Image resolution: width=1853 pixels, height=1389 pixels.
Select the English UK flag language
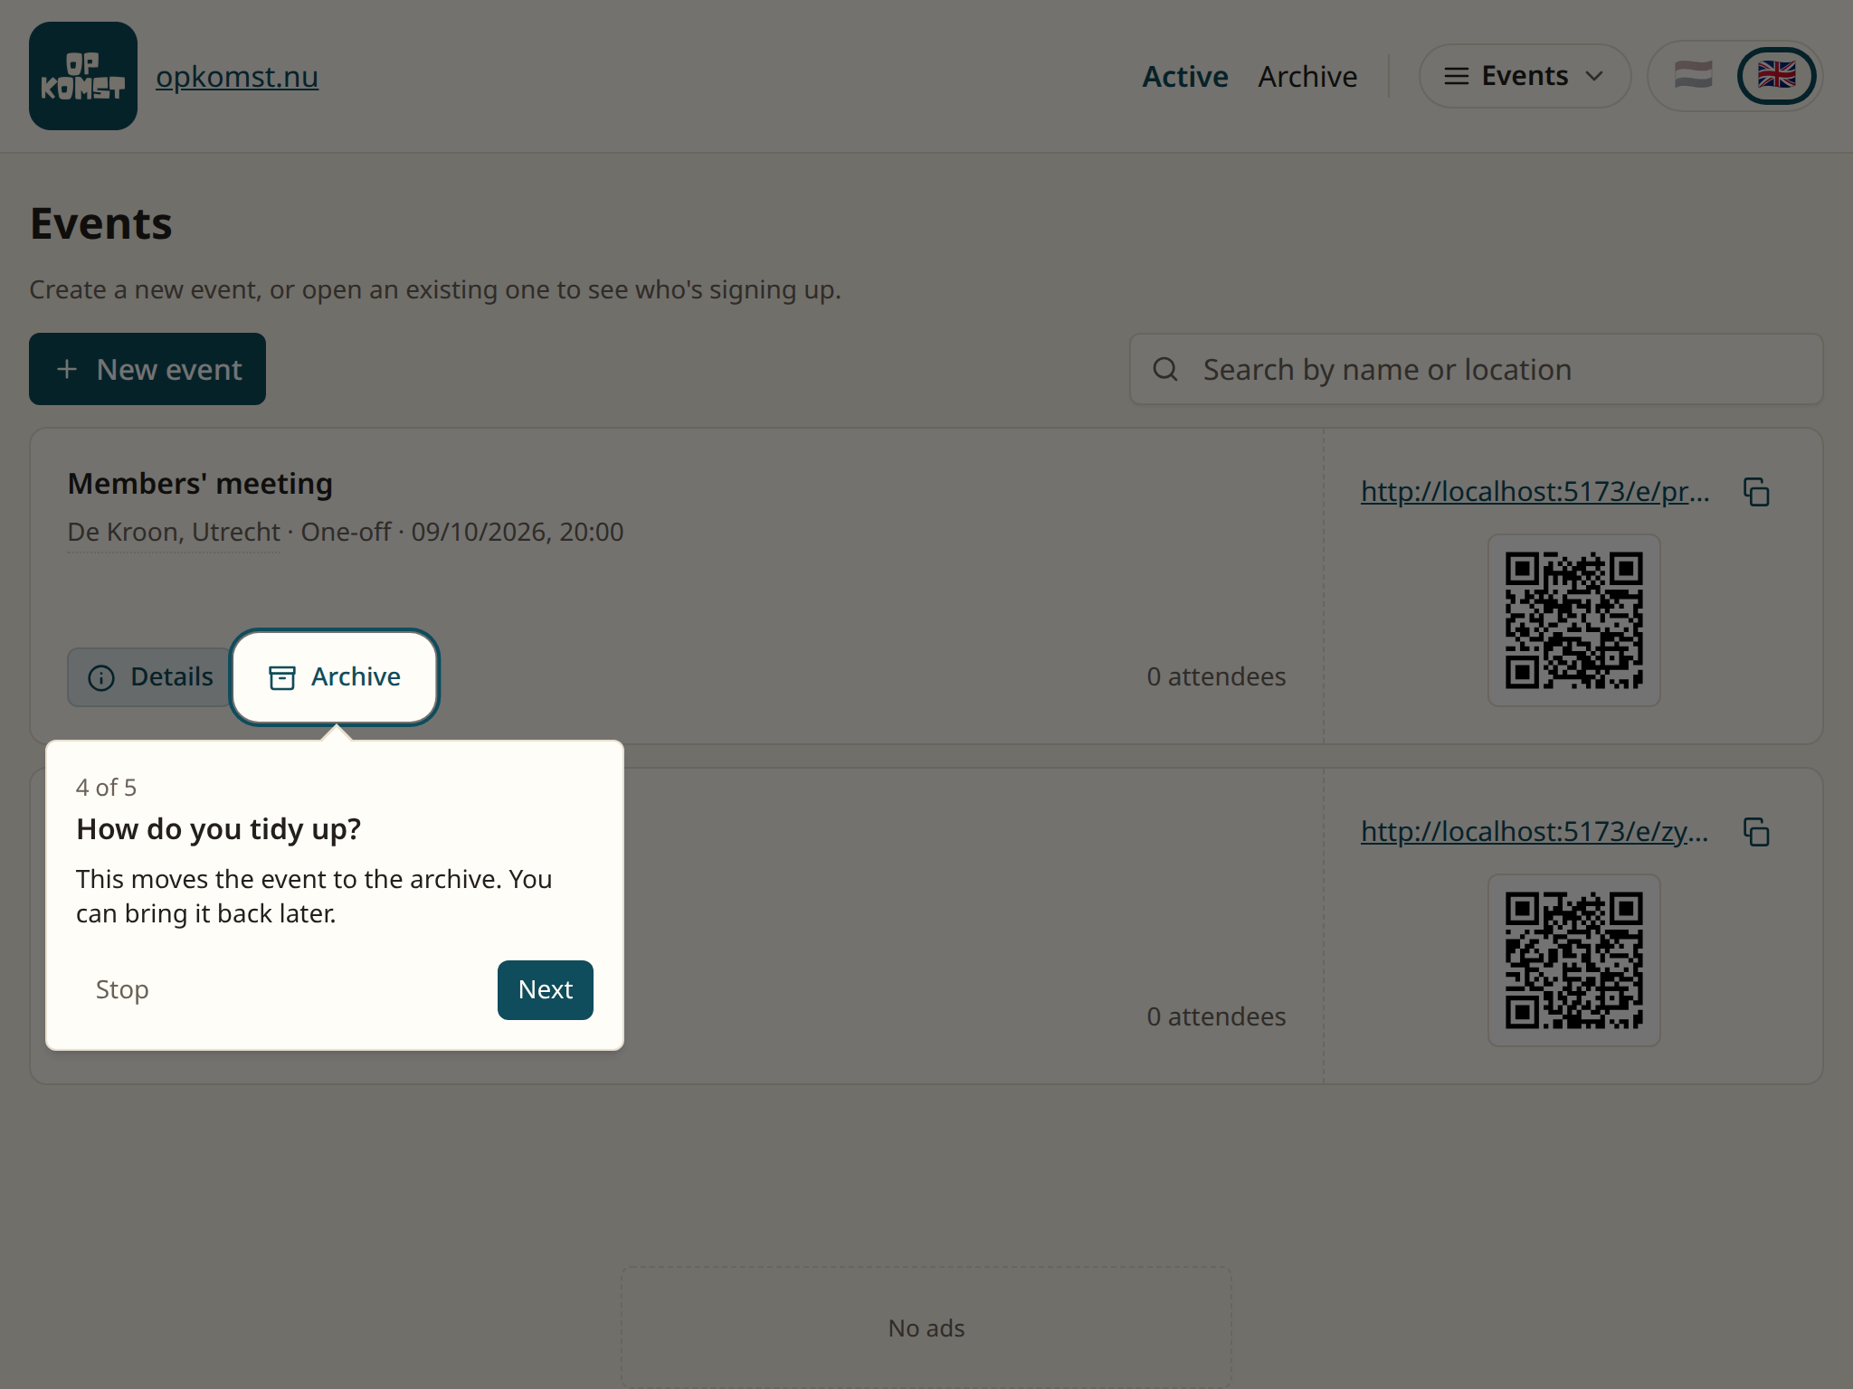1776,75
